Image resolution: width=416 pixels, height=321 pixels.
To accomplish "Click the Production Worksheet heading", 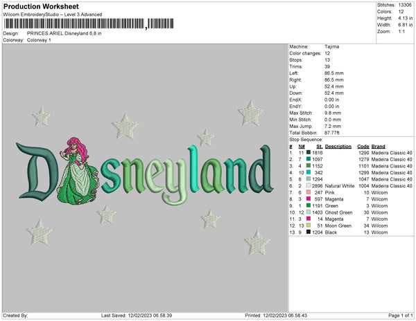I will click(x=41, y=6).
